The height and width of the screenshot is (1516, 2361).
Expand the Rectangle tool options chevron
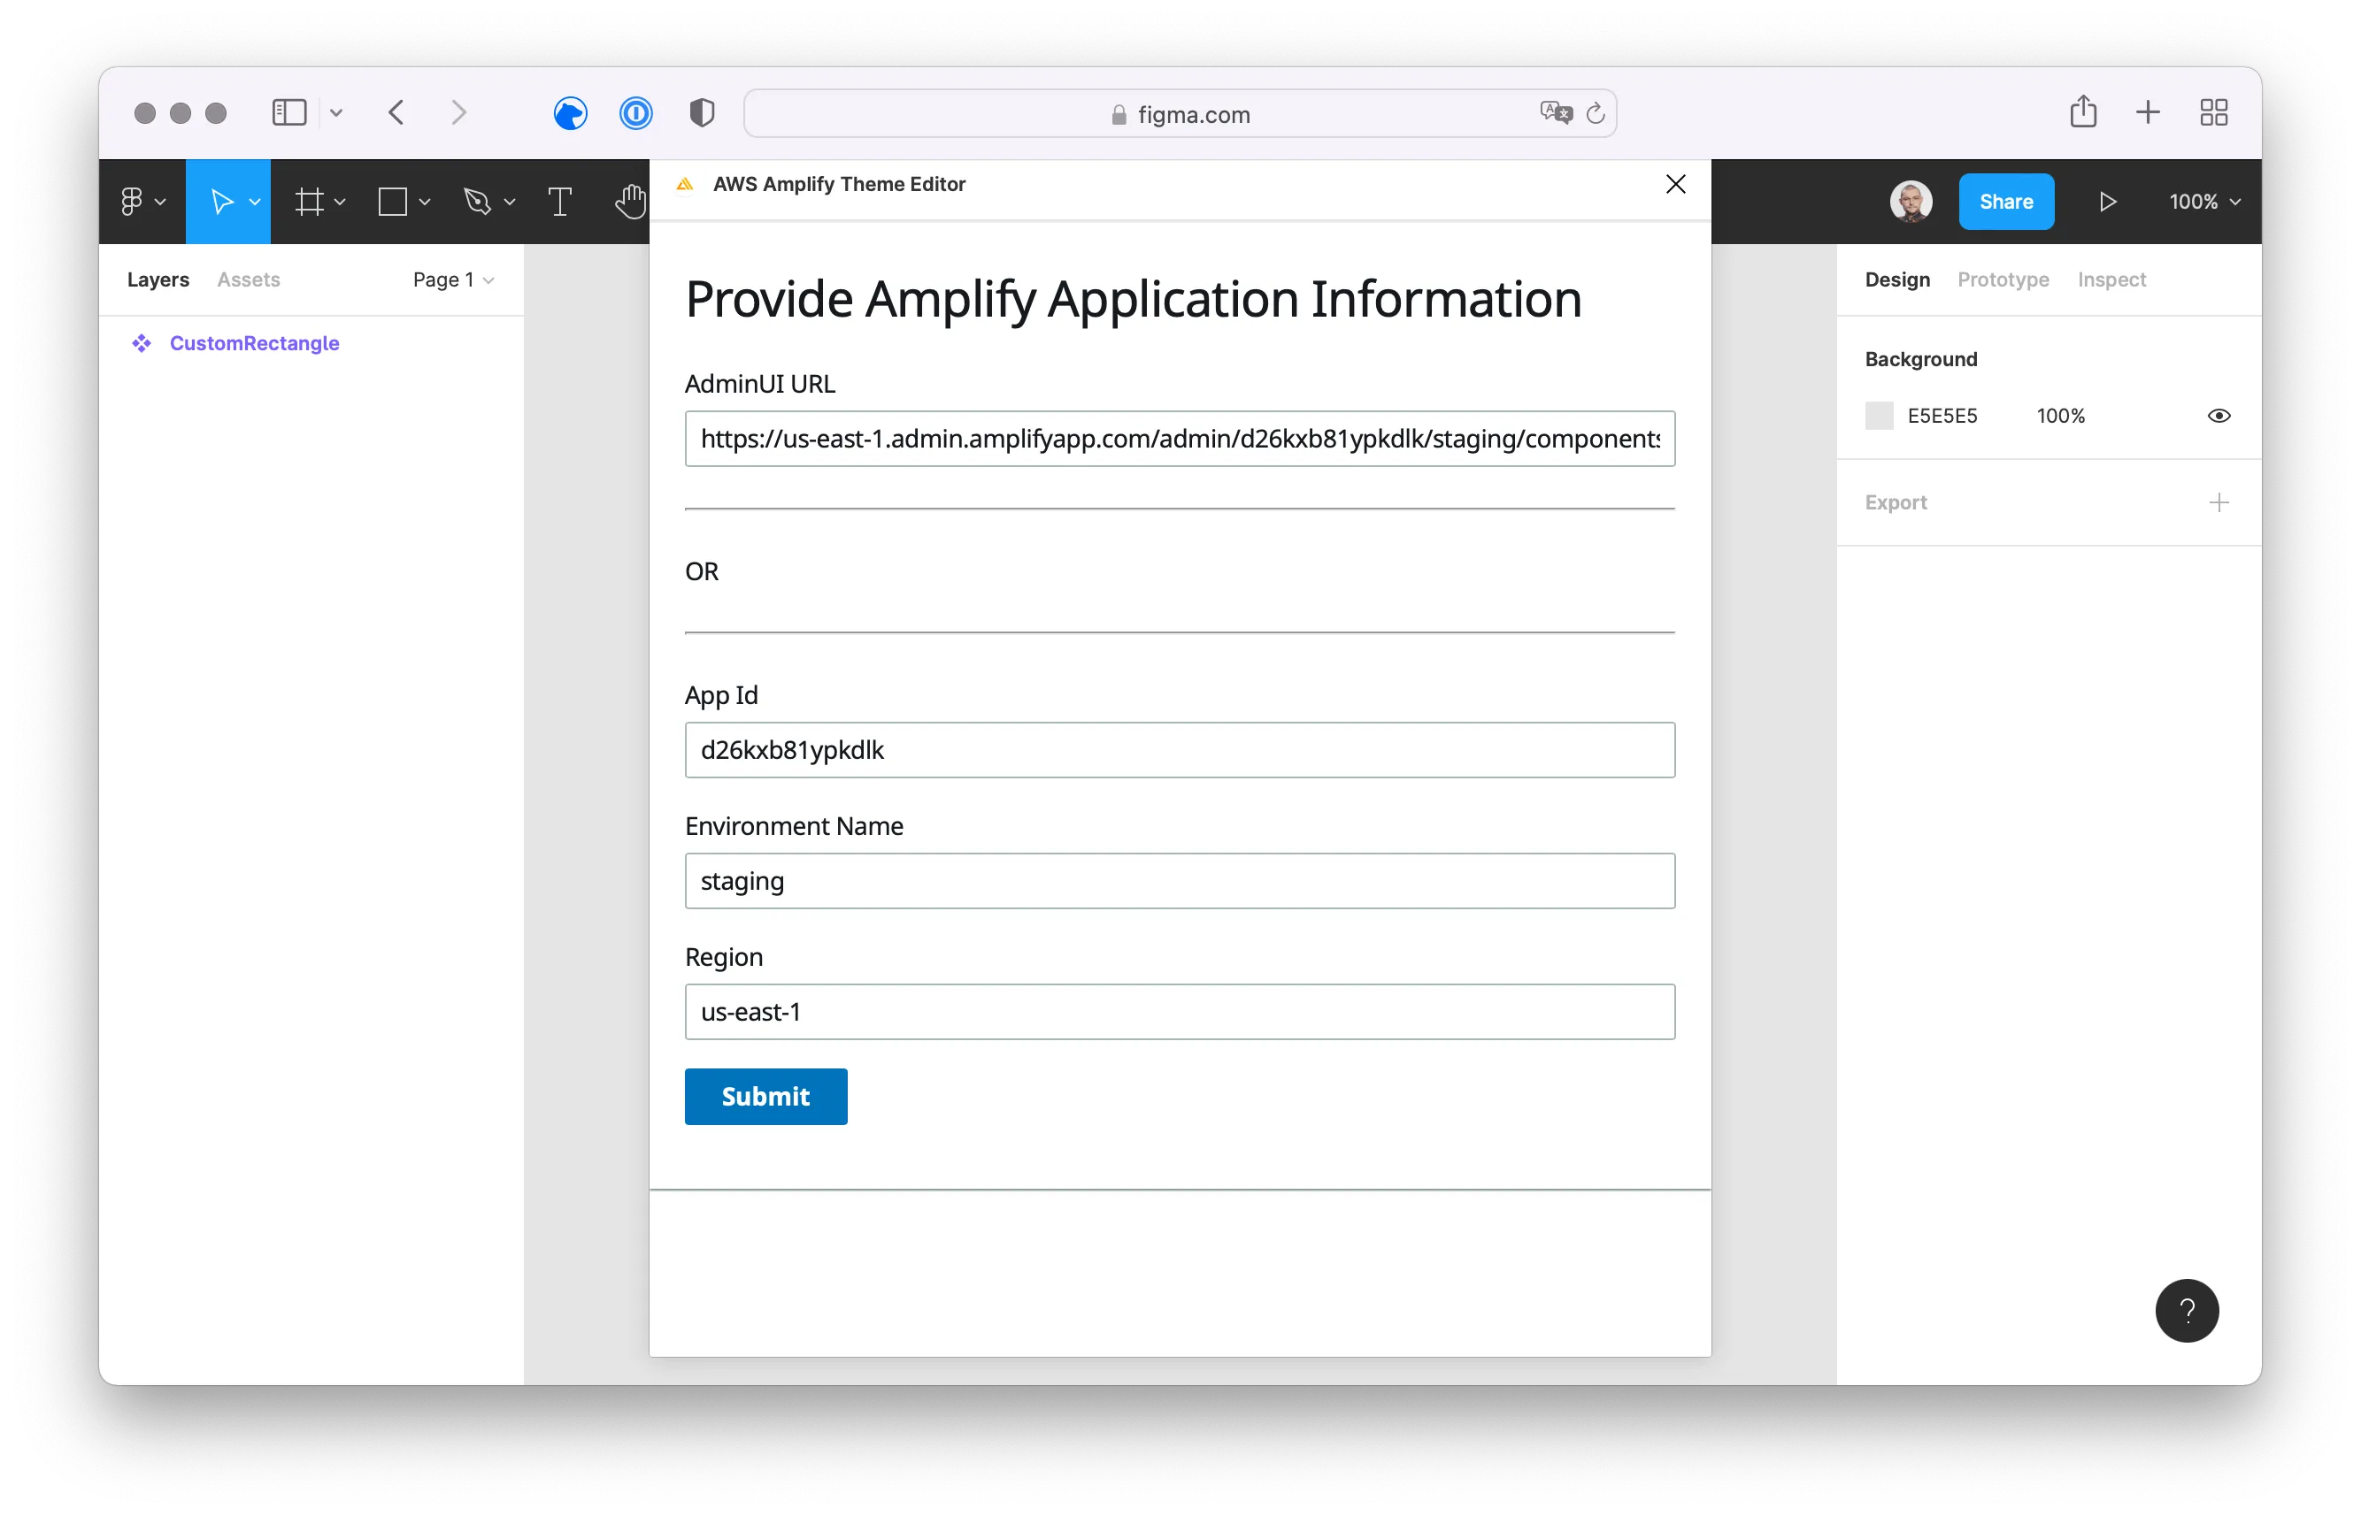[424, 202]
